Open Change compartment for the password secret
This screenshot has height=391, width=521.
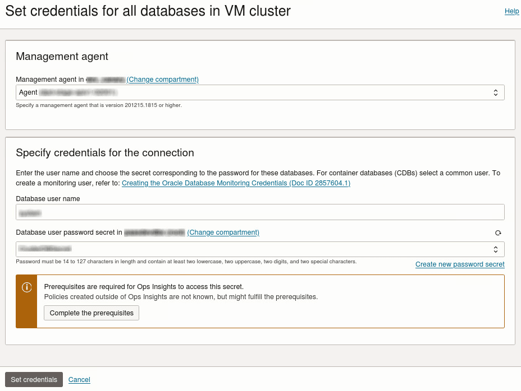(223, 232)
